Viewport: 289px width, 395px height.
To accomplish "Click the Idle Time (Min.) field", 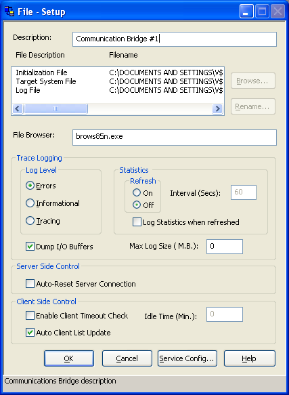I will click(225, 314).
